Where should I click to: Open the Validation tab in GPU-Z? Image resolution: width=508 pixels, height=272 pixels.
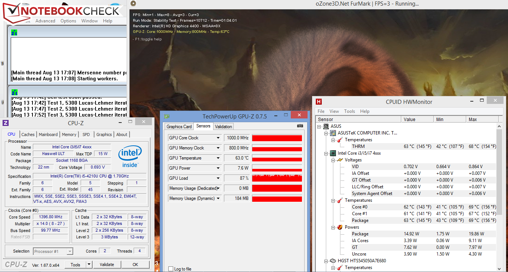click(x=224, y=127)
